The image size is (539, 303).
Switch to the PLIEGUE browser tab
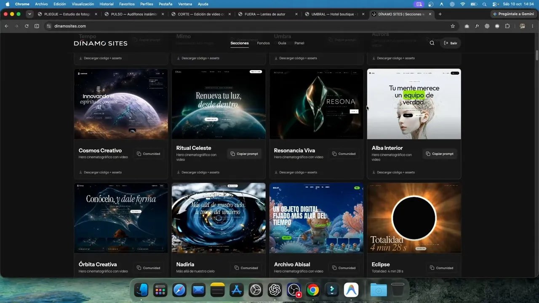click(67, 14)
